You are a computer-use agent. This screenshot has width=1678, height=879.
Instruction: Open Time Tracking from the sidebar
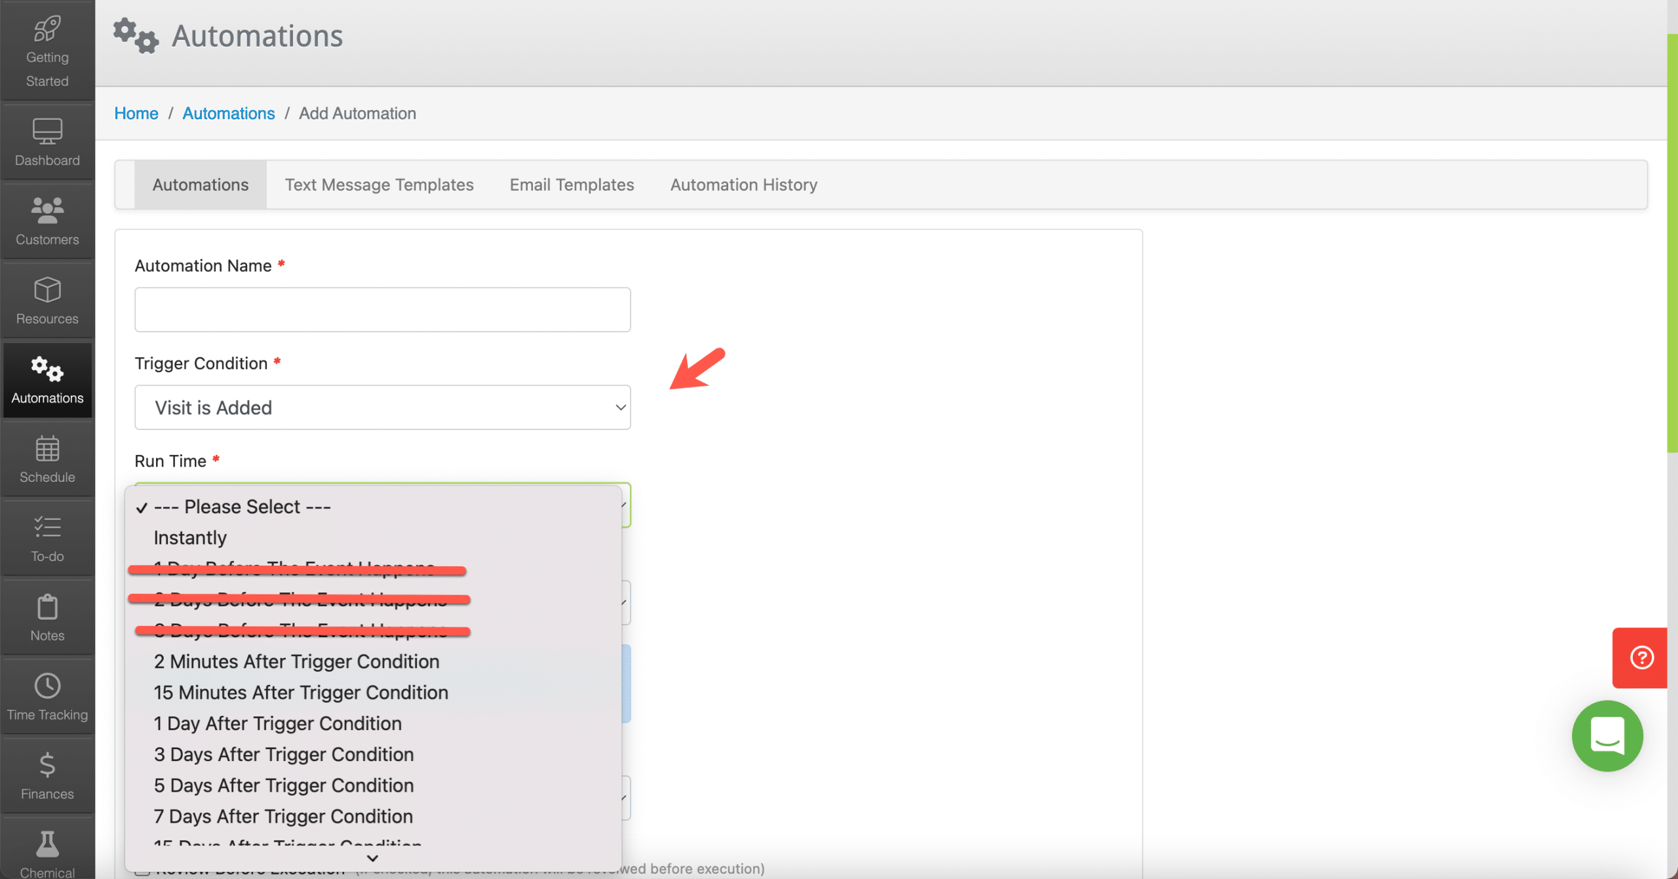pos(47,695)
